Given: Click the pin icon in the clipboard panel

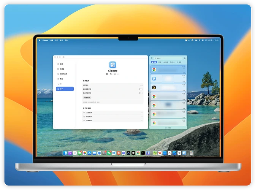Looking at the screenshot, I should [x=152, y=58].
